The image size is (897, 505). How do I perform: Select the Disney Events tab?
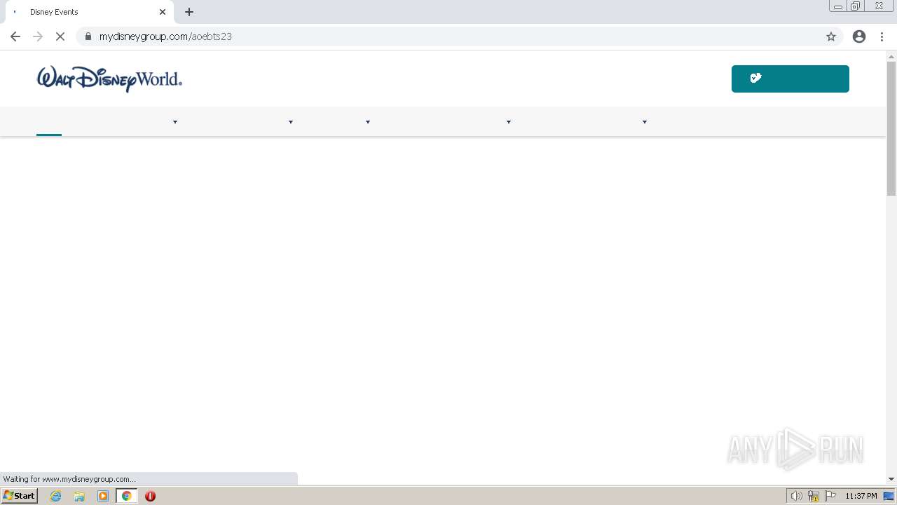(x=88, y=12)
